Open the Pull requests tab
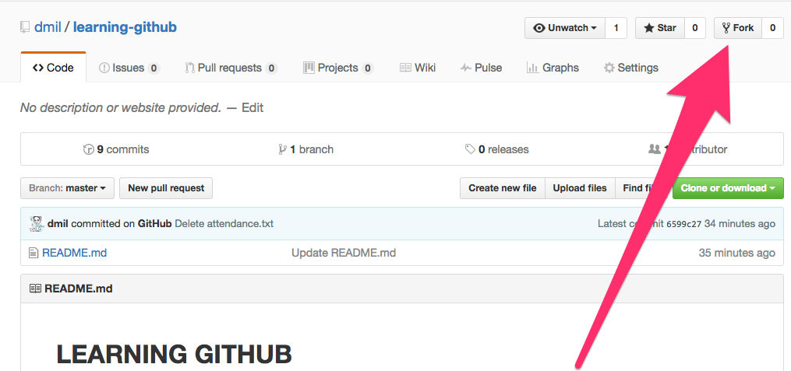 click(231, 68)
